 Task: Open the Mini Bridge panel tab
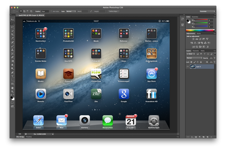click(x=20, y=137)
